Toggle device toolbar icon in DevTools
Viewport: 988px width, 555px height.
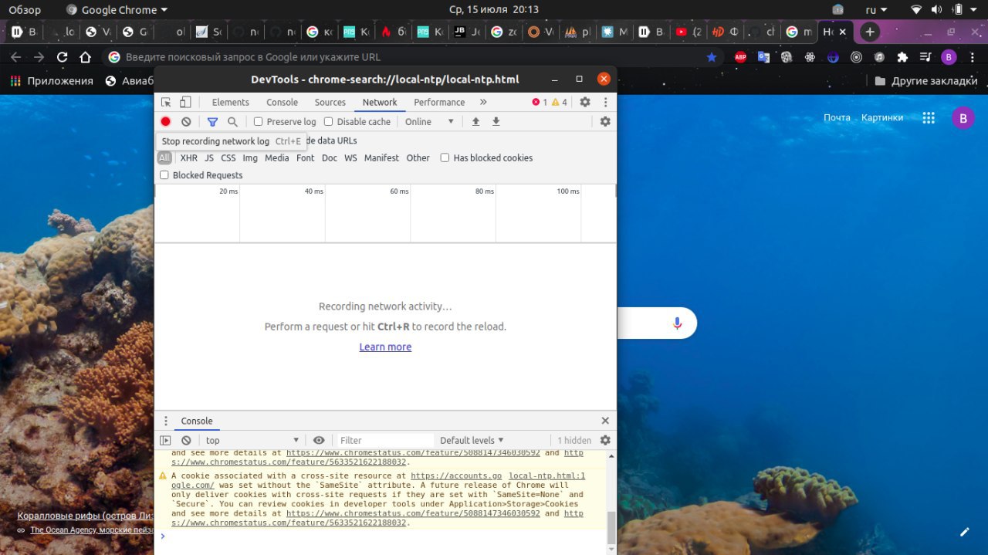pos(185,102)
